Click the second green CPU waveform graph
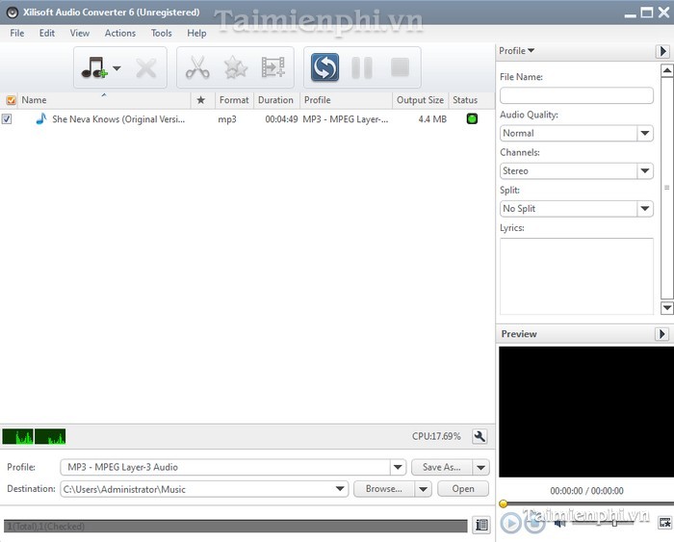Image resolution: width=674 pixels, height=542 pixels. (x=50, y=436)
